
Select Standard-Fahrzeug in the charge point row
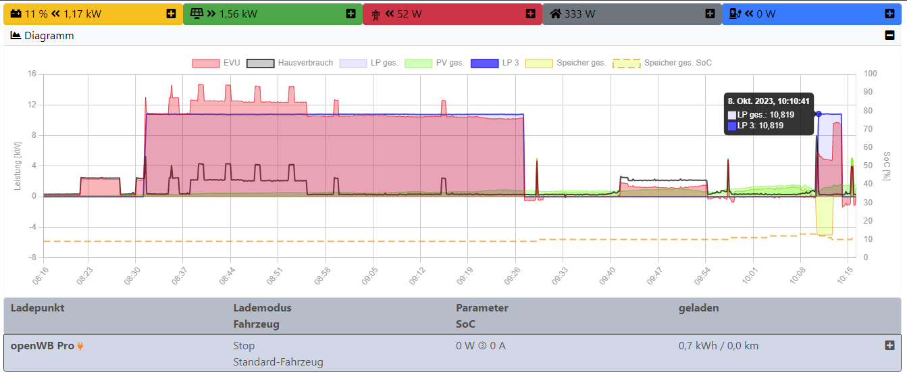click(278, 362)
